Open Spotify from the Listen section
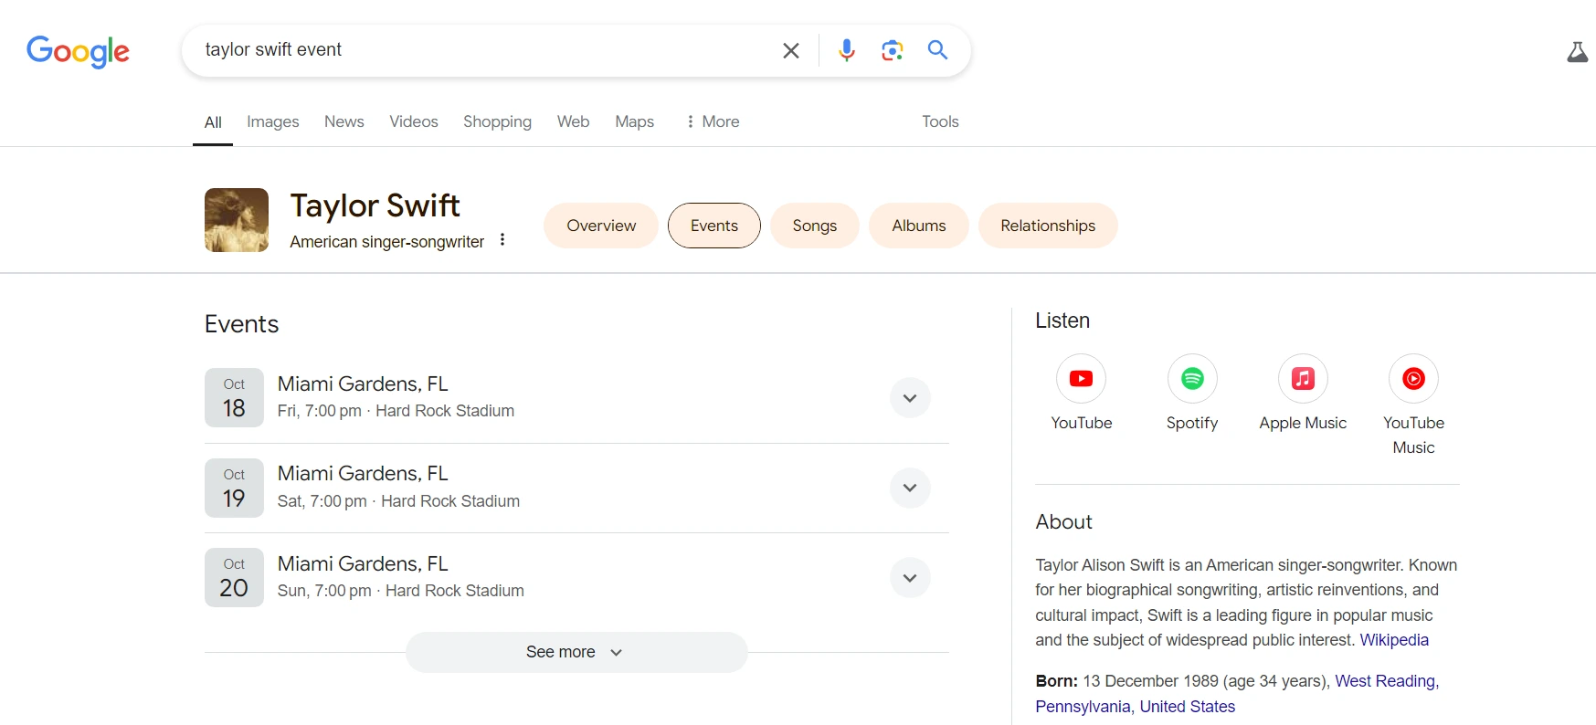The image size is (1596, 725). 1192,379
